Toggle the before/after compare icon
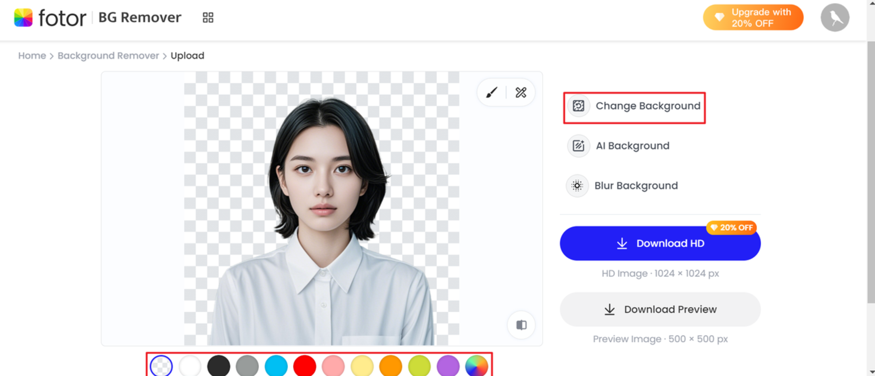The image size is (875, 376). click(521, 325)
